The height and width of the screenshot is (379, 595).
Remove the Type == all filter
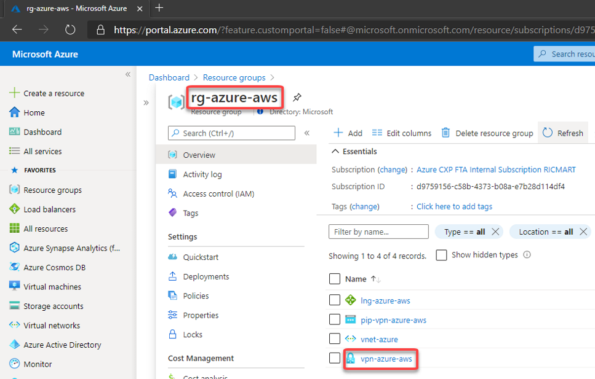[x=495, y=232]
